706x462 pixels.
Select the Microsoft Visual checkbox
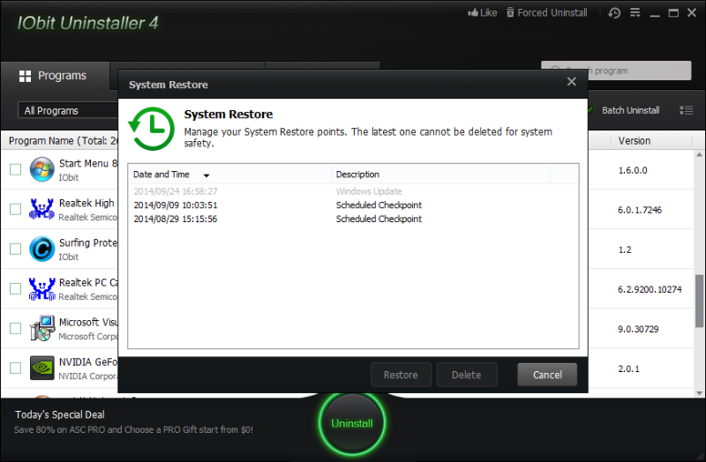pyautogui.click(x=16, y=328)
